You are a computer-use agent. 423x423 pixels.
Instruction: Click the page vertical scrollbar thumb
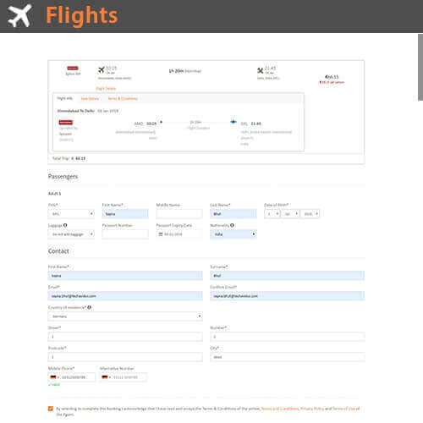[x=420, y=67]
